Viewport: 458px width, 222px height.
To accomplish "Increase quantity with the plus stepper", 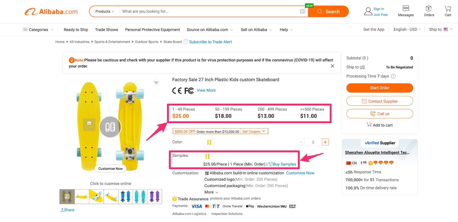I will point(325,142).
